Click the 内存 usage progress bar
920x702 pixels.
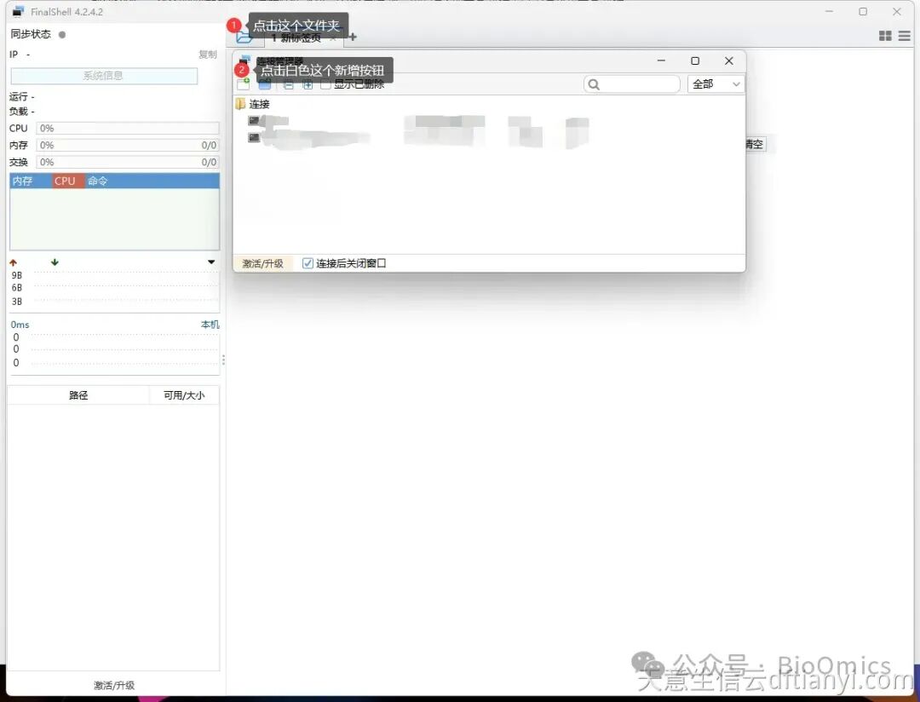(x=127, y=146)
